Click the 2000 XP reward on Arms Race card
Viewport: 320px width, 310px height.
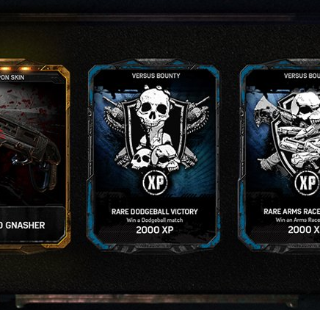pos(304,230)
